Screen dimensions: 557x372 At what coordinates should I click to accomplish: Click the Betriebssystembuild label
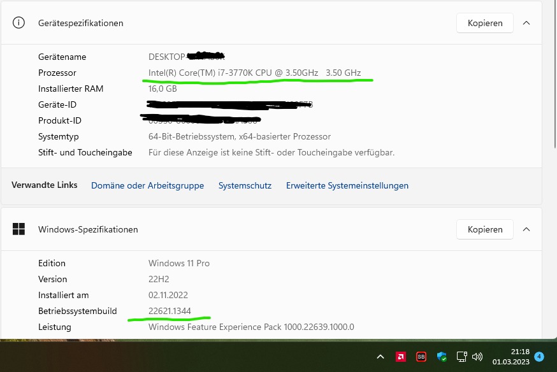pos(78,311)
